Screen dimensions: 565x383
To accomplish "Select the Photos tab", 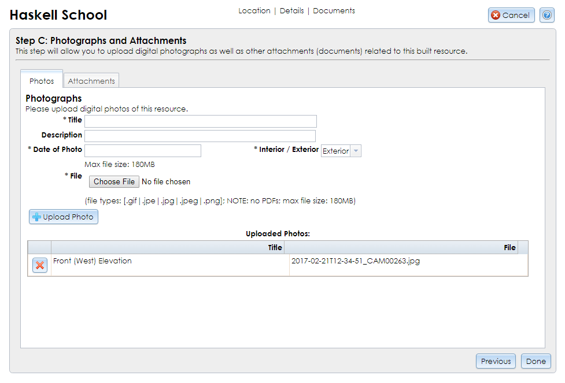I will tap(41, 80).
